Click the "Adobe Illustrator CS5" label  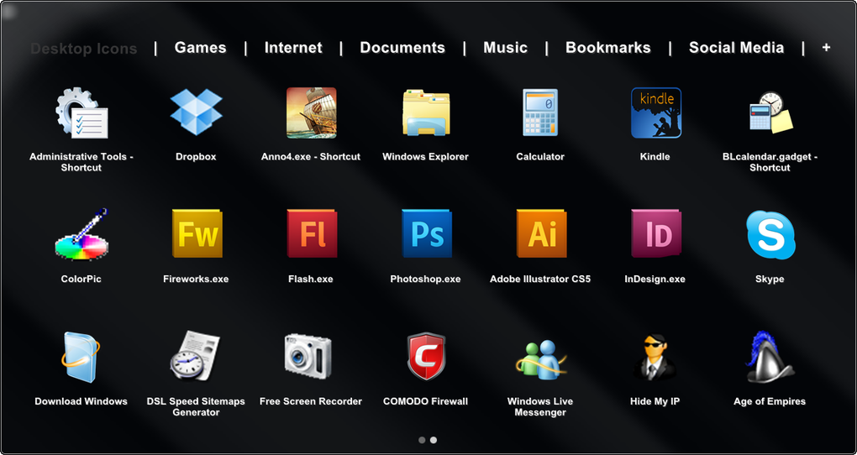540,279
